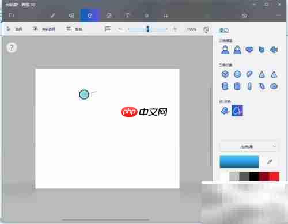Activate the Select tool
The width and height of the screenshot is (288, 224).
[x=14, y=29]
